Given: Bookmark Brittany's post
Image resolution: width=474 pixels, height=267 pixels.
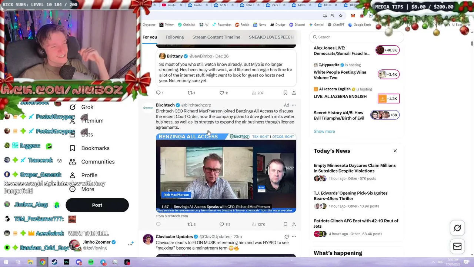Looking at the screenshot, I should point(285,93).
